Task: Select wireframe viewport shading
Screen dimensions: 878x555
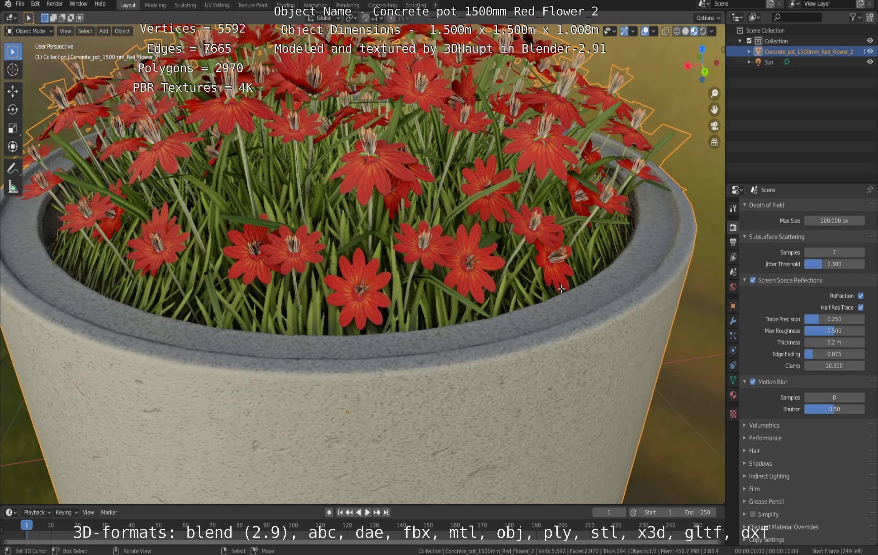Action: [x=677, y=31]
